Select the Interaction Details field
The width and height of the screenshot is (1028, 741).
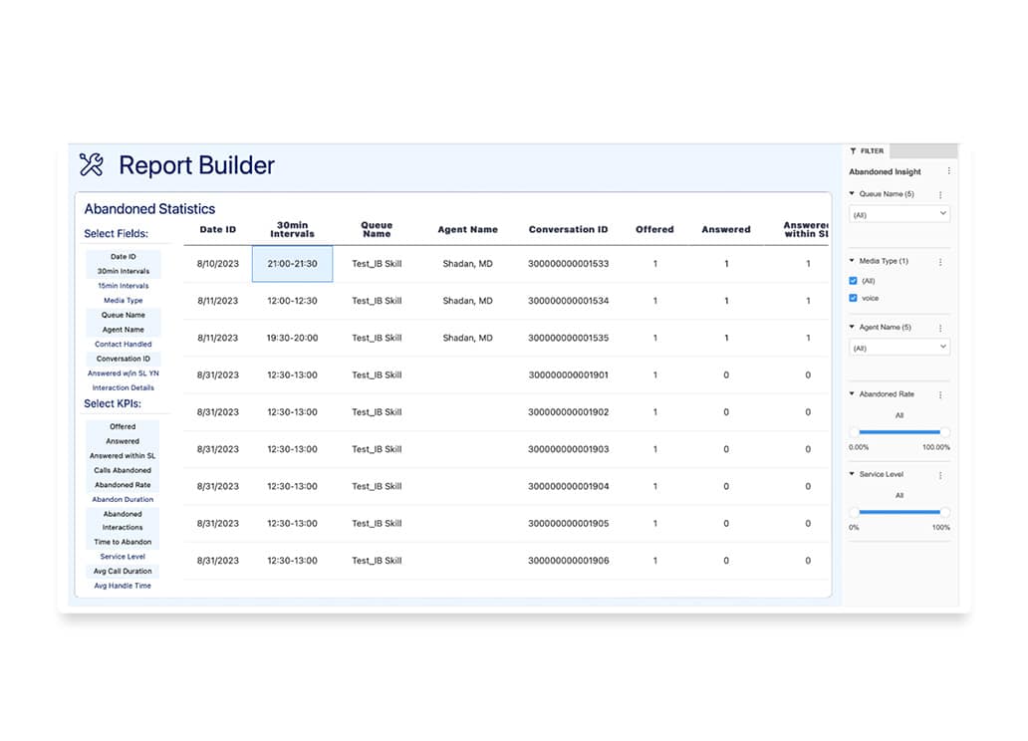pyautogui.click(x=123, y=387)
